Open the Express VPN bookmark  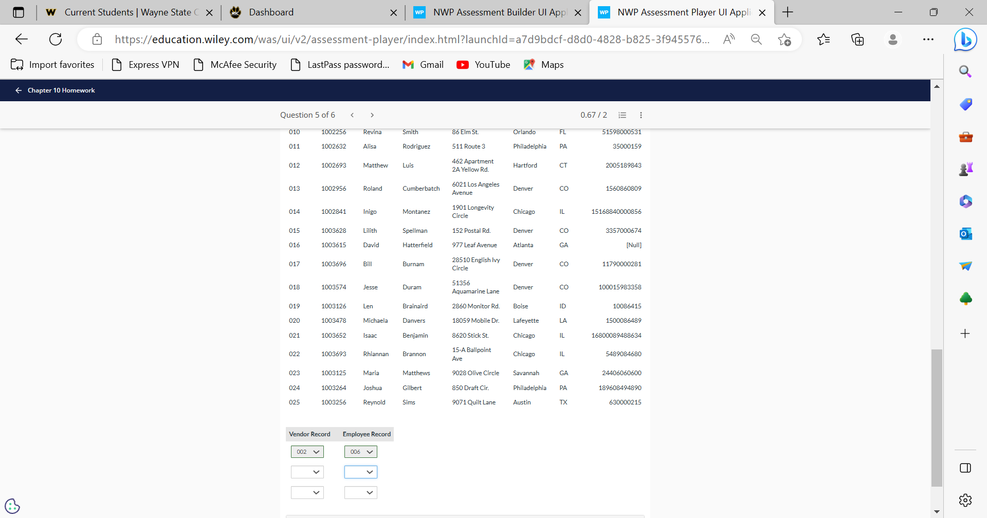click(145, 65)
